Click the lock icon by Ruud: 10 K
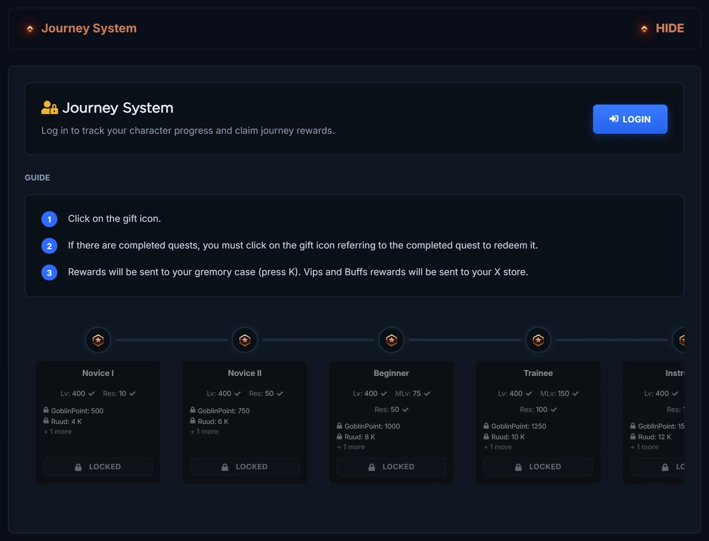This screenshot has width=709, height=541. click(x=486, y=436)
